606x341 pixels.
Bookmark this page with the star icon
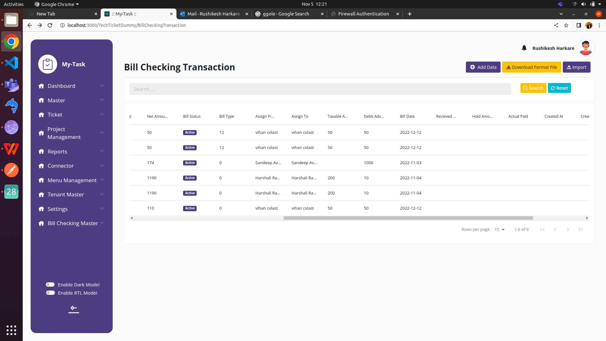pyautogui.click(x=566, y=25)
